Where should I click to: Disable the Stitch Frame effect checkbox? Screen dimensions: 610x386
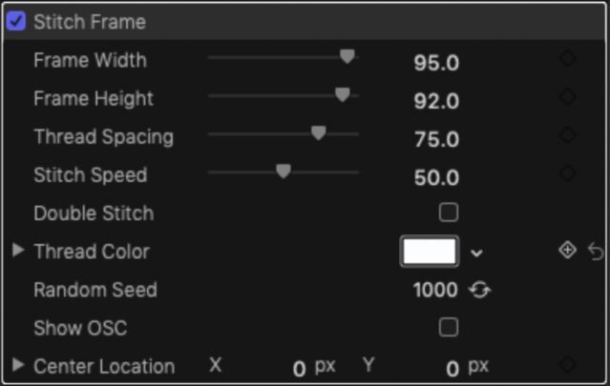(16, 21)
